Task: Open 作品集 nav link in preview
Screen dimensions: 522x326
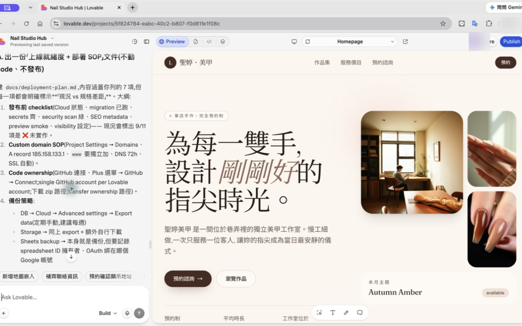Action: pyautogui.click(x=322, y=63)
